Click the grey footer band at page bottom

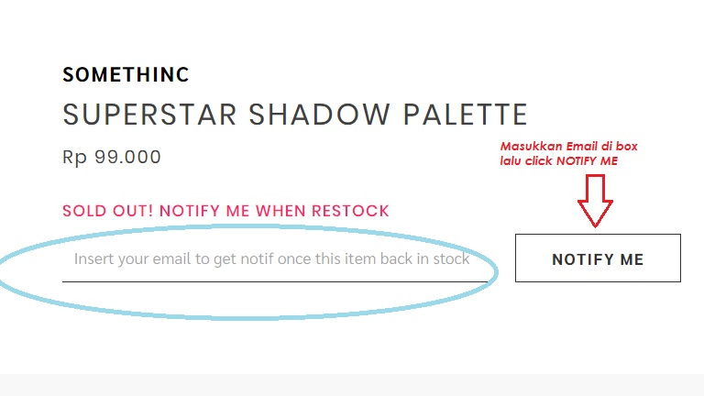coord(352,385)
